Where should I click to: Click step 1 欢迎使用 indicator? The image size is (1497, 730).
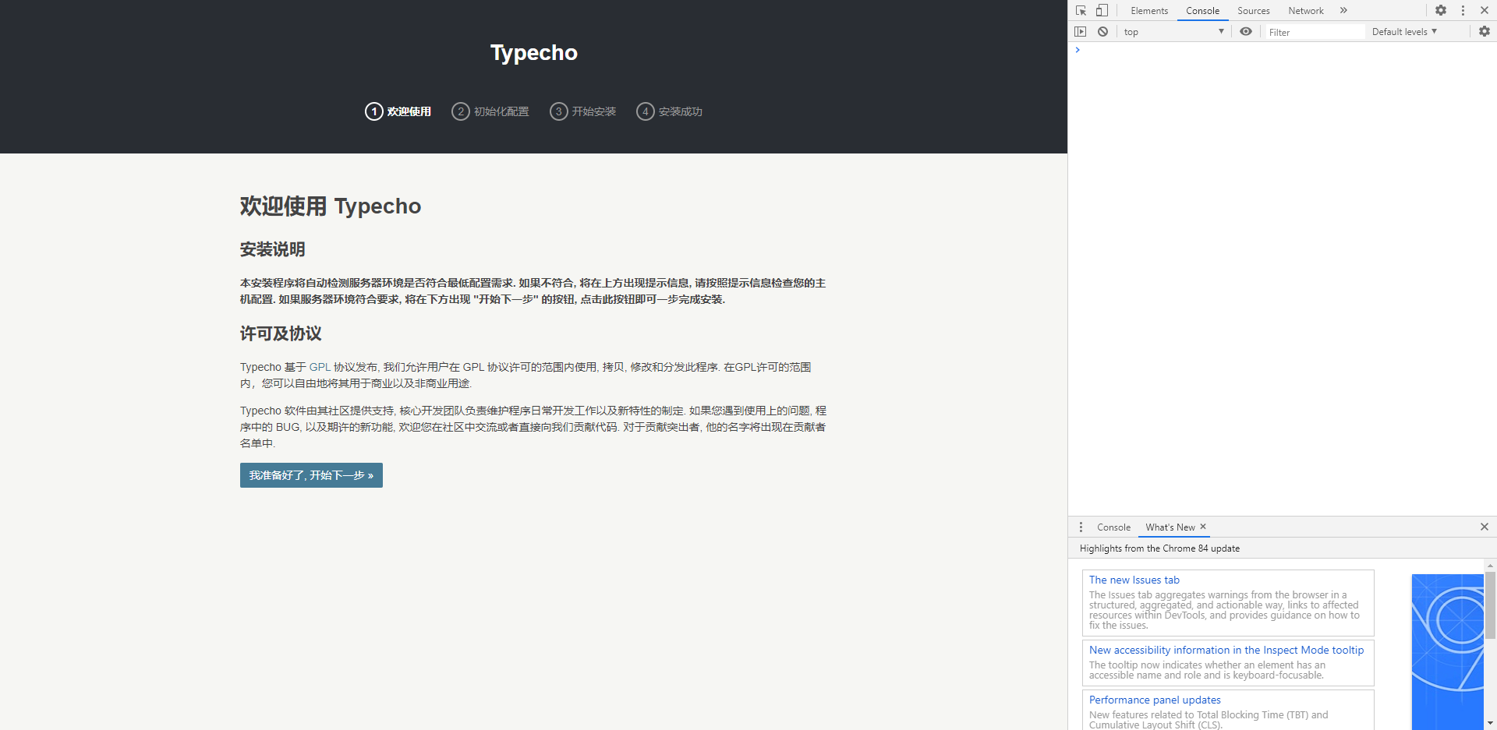[x=398, y=111]
